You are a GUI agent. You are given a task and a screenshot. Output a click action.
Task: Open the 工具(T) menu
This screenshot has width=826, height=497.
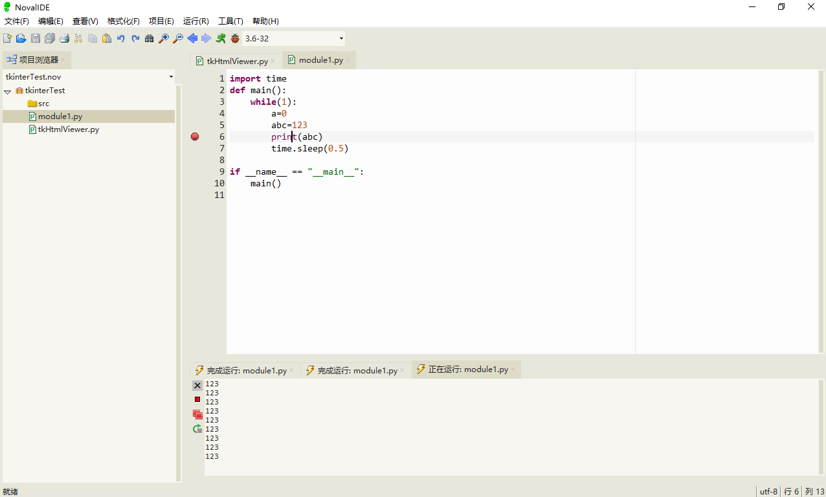point(230,21)
